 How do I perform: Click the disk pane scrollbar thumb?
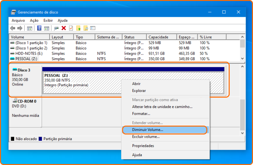click(242, 115)
